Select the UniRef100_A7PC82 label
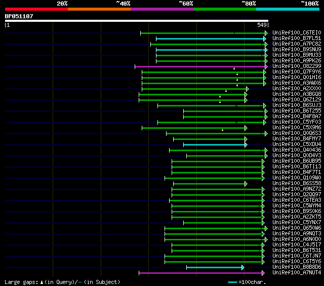 click(x=297, y=44)
